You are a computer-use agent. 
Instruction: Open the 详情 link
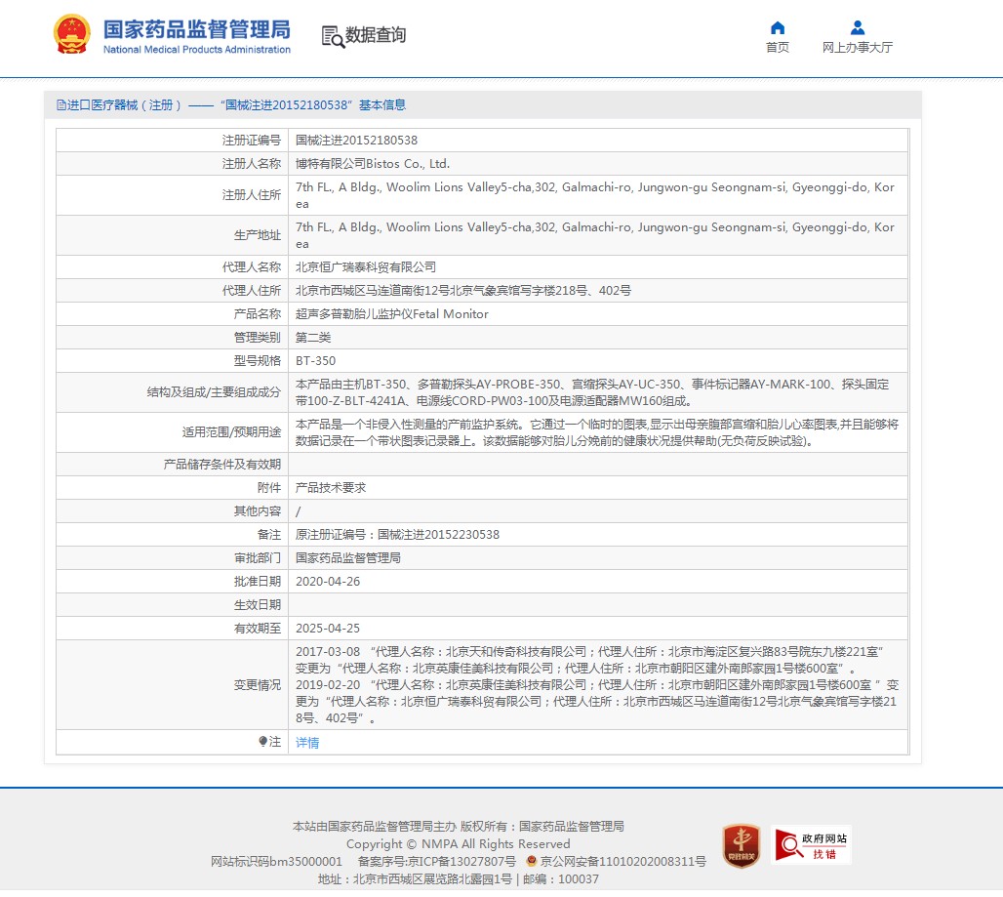(x=307, y=743)
